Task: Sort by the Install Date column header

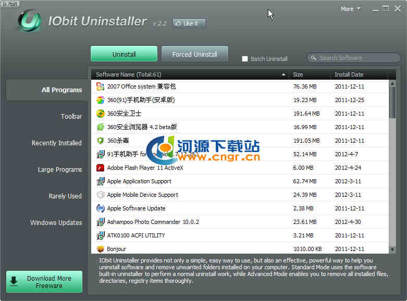Action: 349,74
